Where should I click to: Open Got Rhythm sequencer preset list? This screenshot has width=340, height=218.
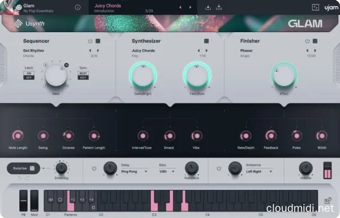pyautogui.click(x=33, y=51)
